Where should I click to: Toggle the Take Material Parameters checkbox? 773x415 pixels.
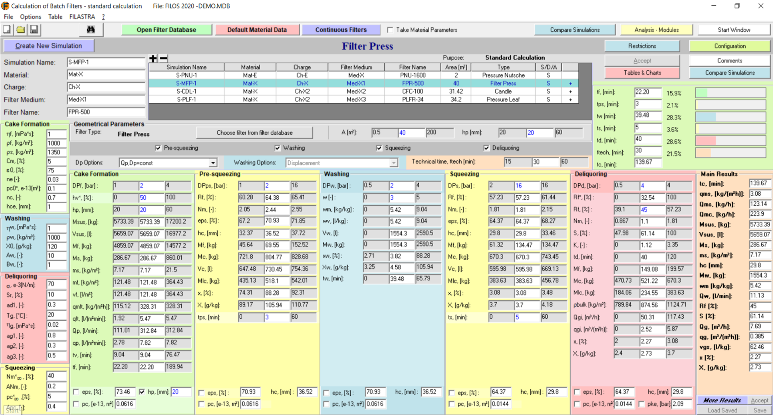(x=390, y=30)
